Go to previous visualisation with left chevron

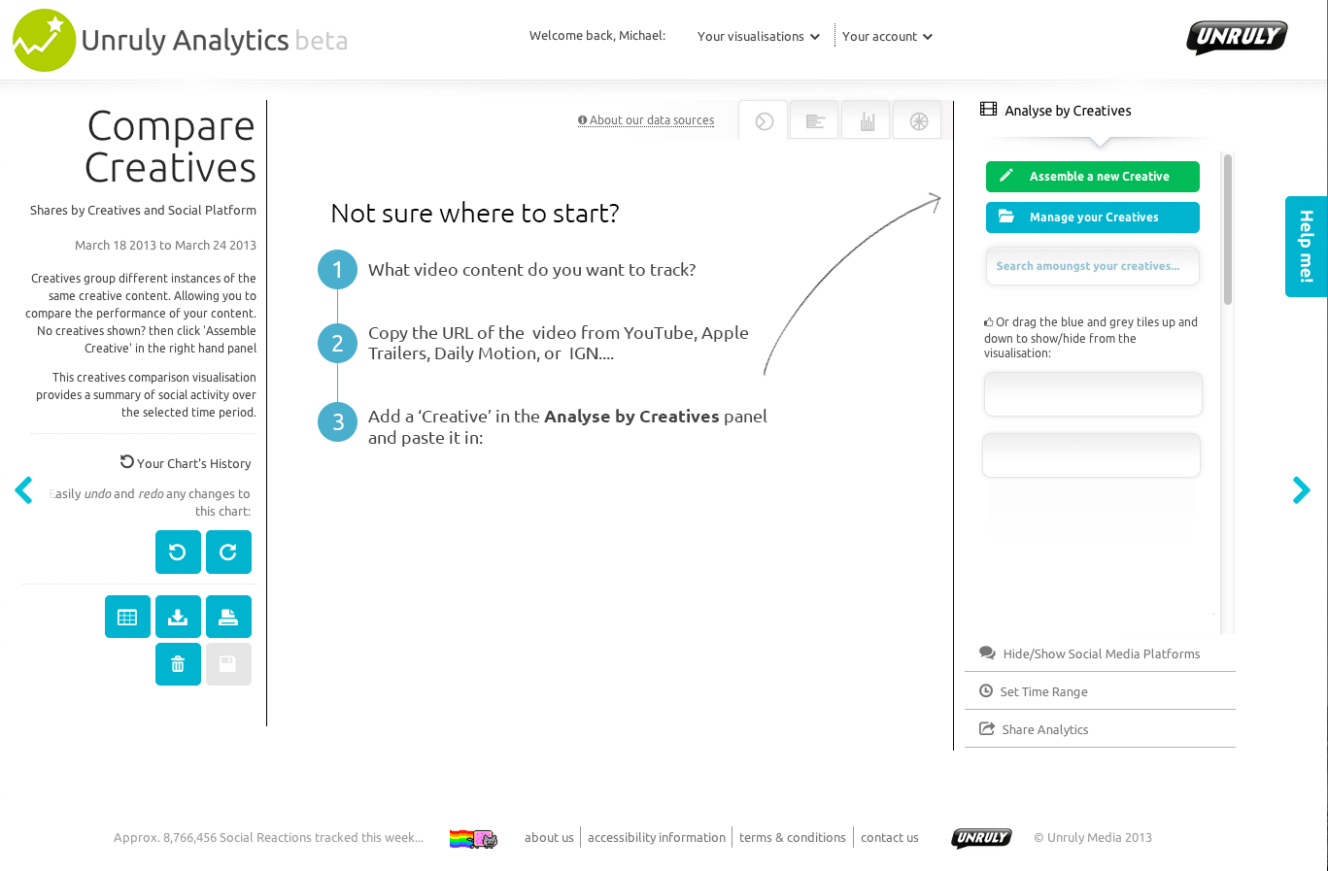tap(24, 489)
